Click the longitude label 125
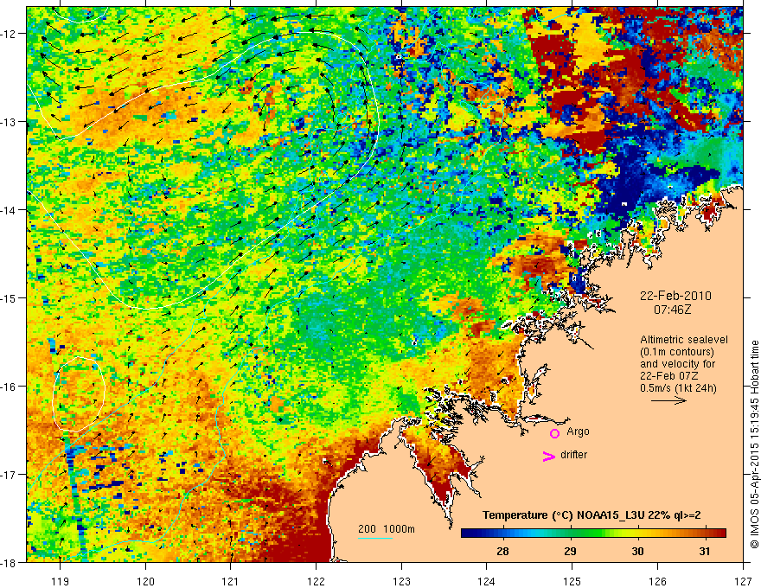The width and height of the screenshot is (761, 588). click(572, 581)
